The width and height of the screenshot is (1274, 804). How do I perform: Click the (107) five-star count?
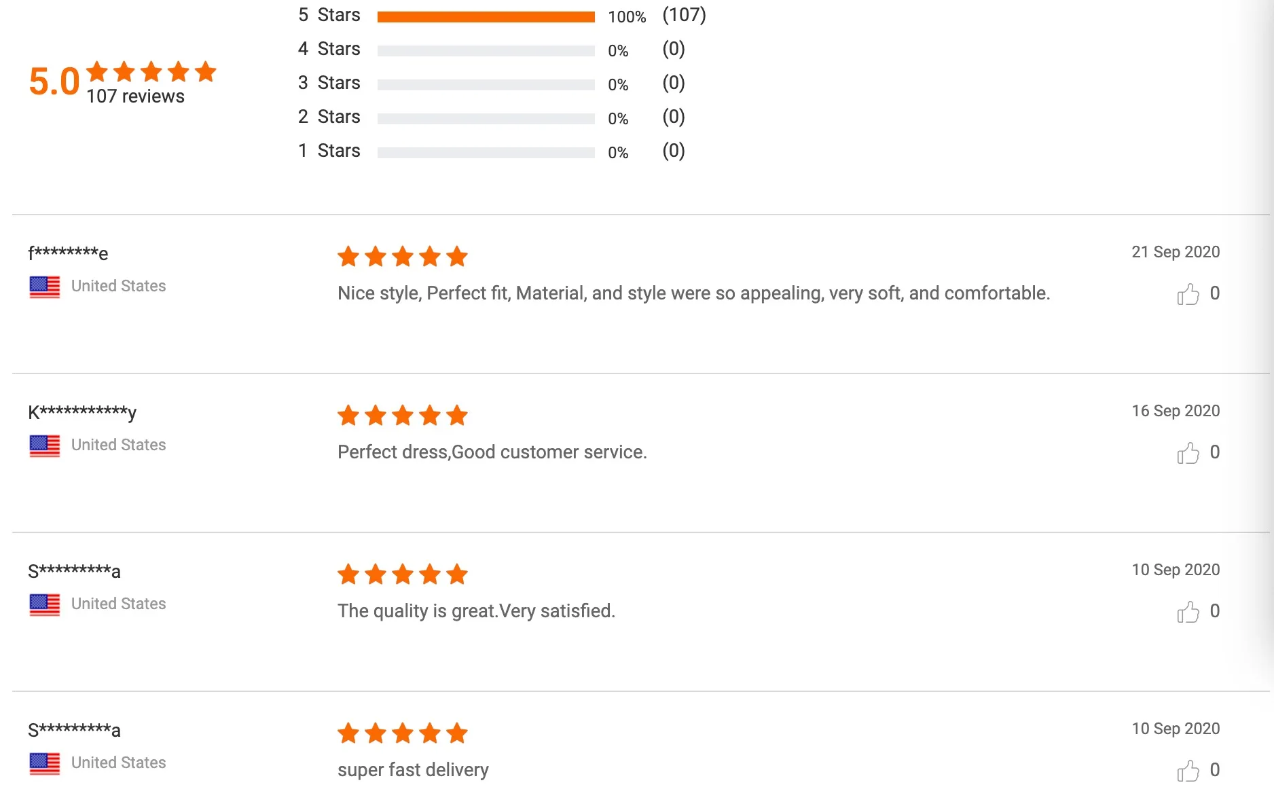pyautogui.click(x=684, y=15)
